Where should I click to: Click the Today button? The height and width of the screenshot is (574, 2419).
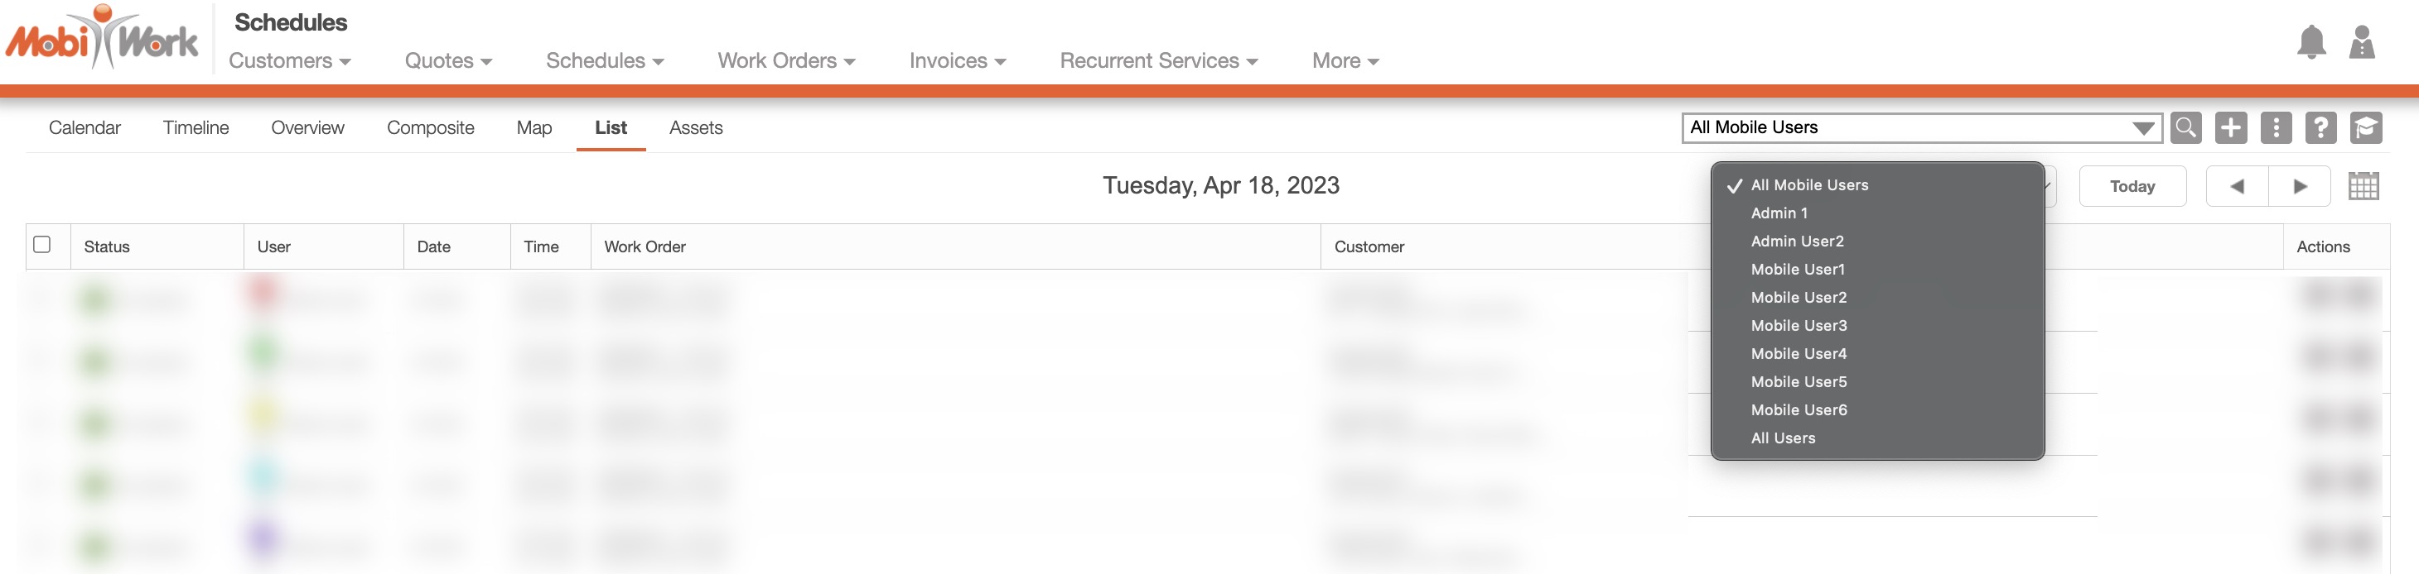2132,186
